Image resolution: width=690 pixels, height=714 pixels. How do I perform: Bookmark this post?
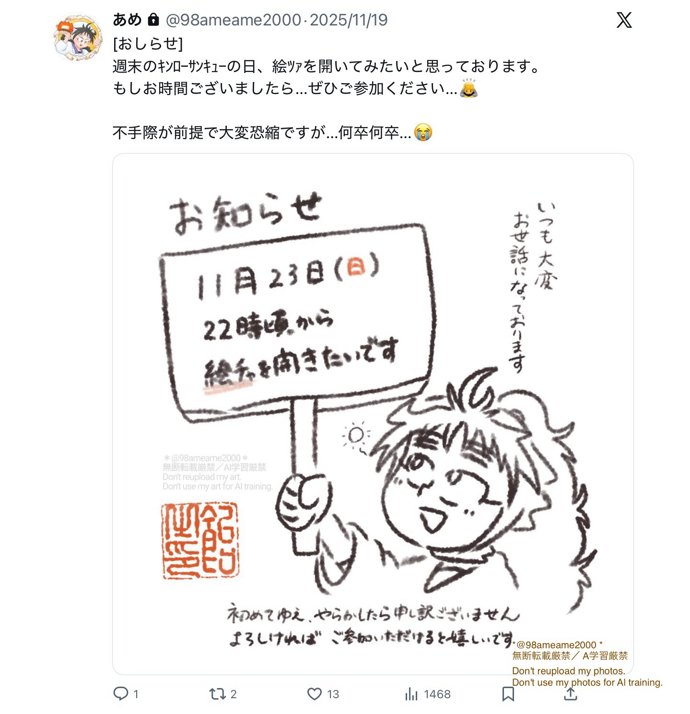(x=508, y=694)
